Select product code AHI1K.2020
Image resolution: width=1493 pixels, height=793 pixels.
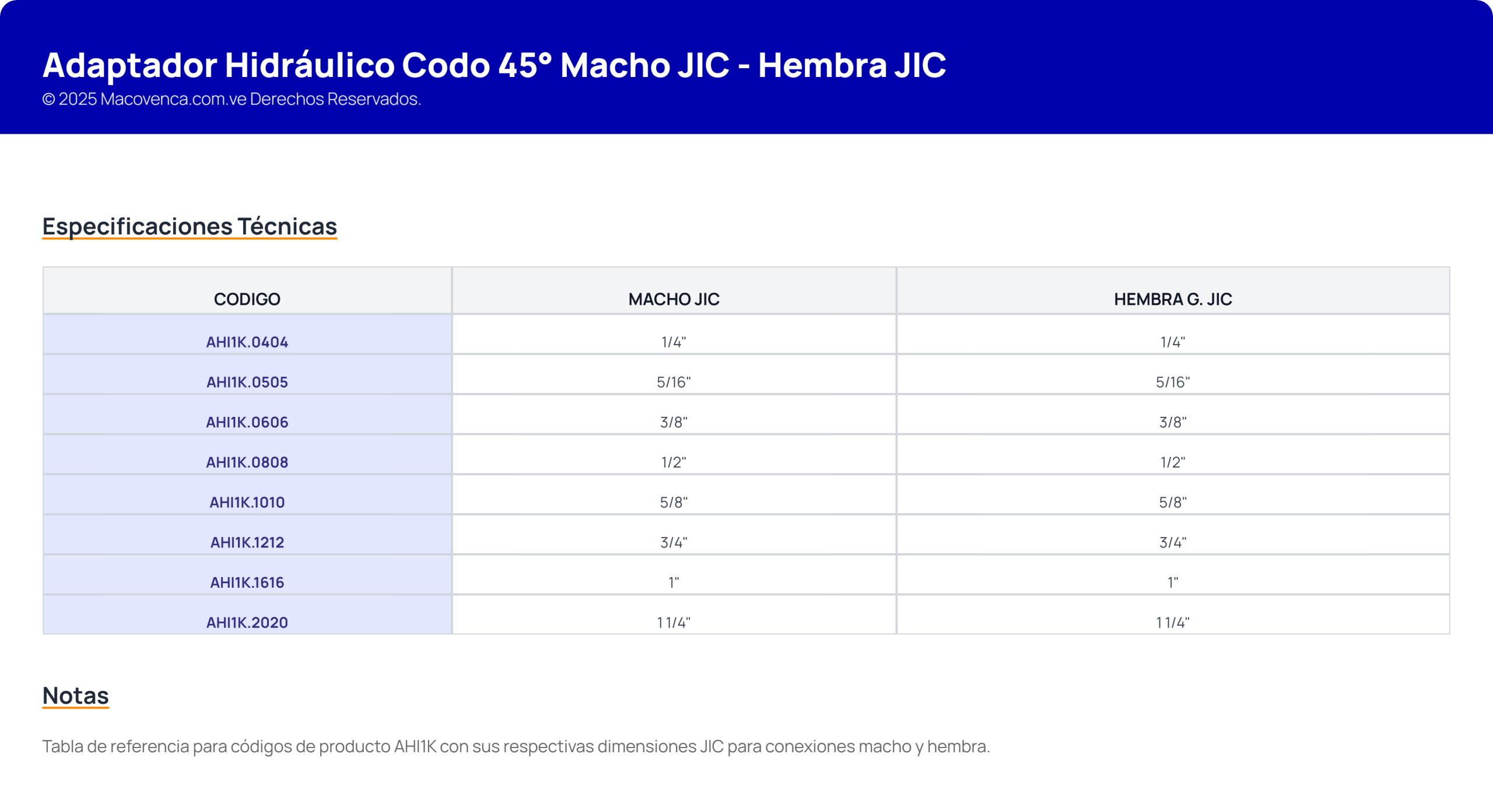[247, 623]
